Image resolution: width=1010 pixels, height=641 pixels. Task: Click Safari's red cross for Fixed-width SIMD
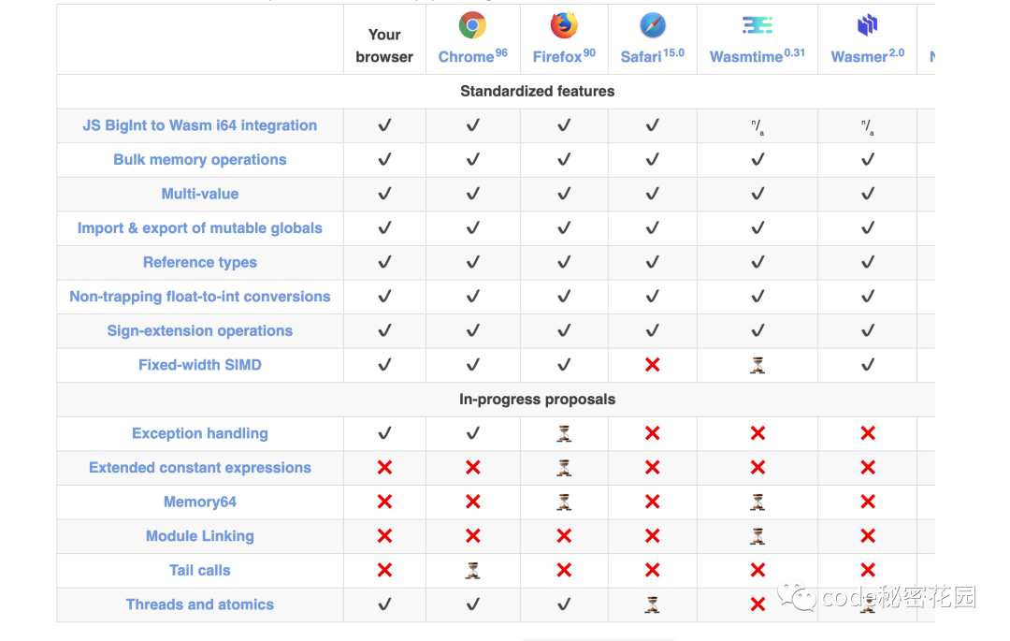(x=653, y=365)
